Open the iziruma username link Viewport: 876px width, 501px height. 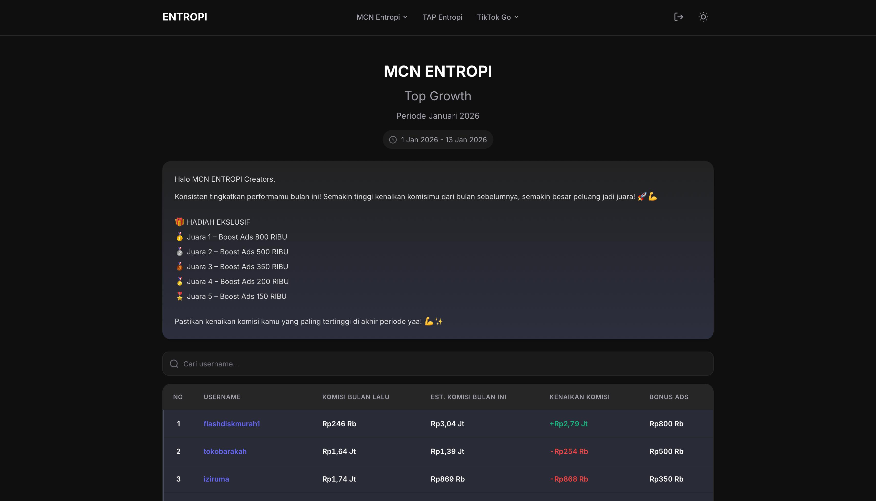click(x=216, y=479)
